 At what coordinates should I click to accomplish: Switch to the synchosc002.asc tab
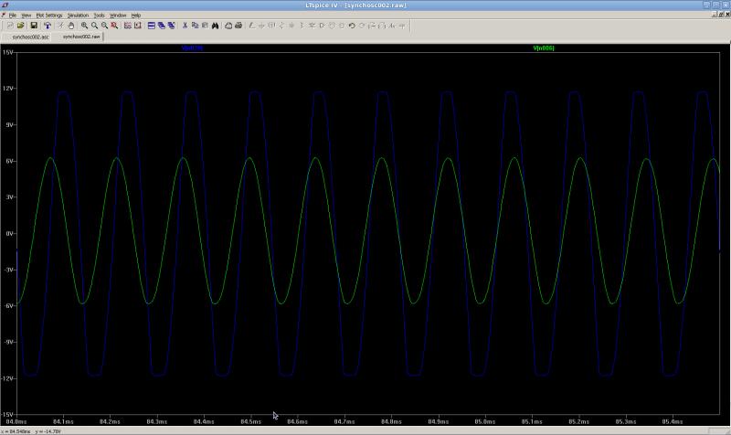coord(29,37)
